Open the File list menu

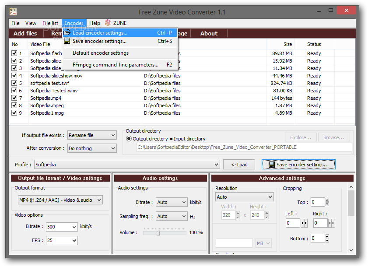pos(50,23)
